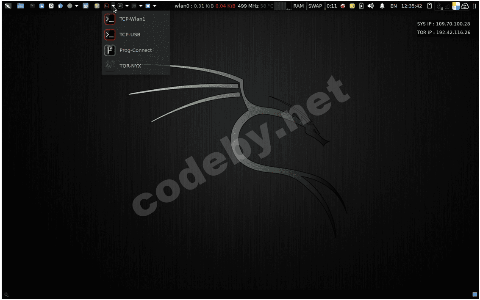
Task: Click the 12:35:42 clock
Action: point(411,6)
